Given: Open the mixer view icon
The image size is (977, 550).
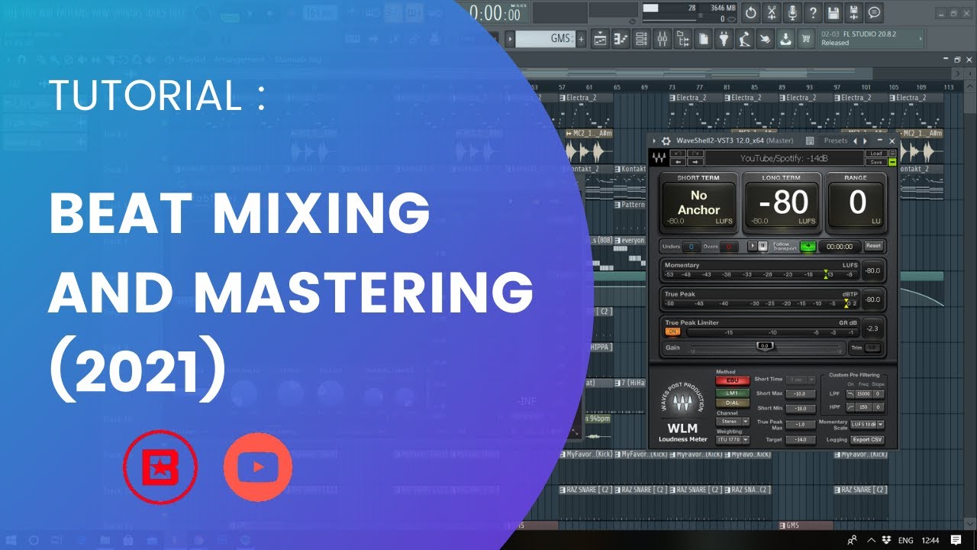Looking at the screenshot, I should point(662,38).
